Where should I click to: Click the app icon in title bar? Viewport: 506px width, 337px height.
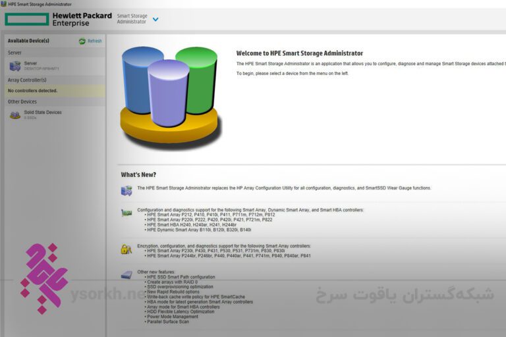point(3,4)
